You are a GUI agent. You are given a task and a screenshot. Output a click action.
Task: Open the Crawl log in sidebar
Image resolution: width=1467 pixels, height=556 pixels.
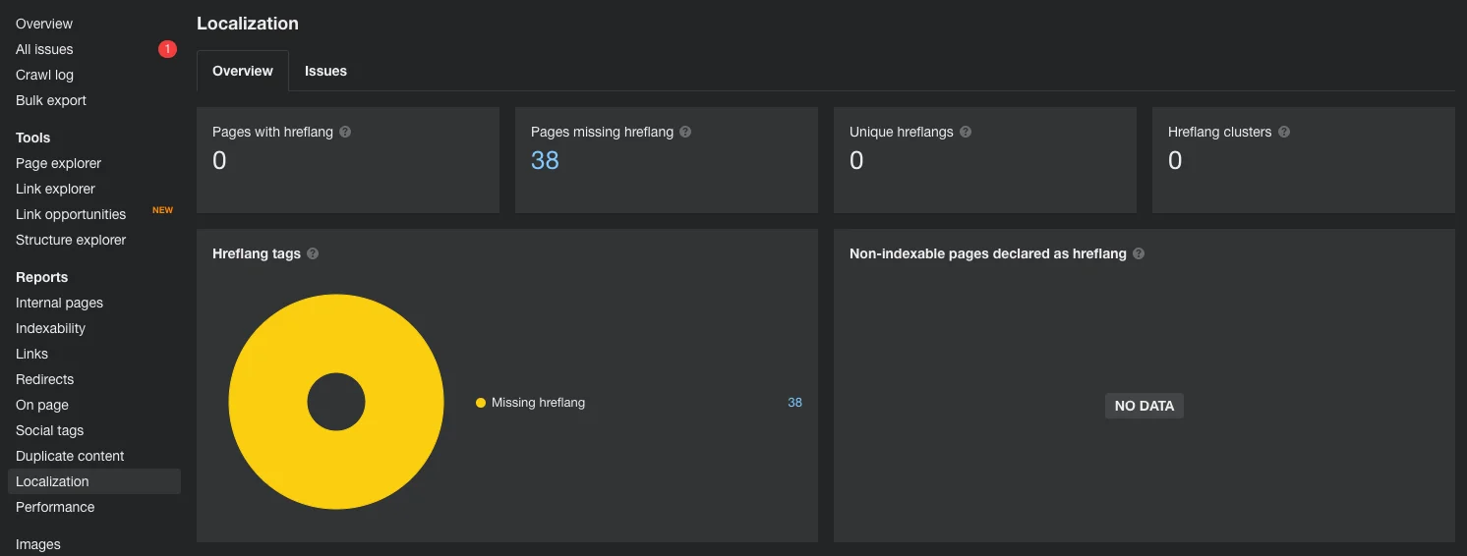click(x=45, y=75)
